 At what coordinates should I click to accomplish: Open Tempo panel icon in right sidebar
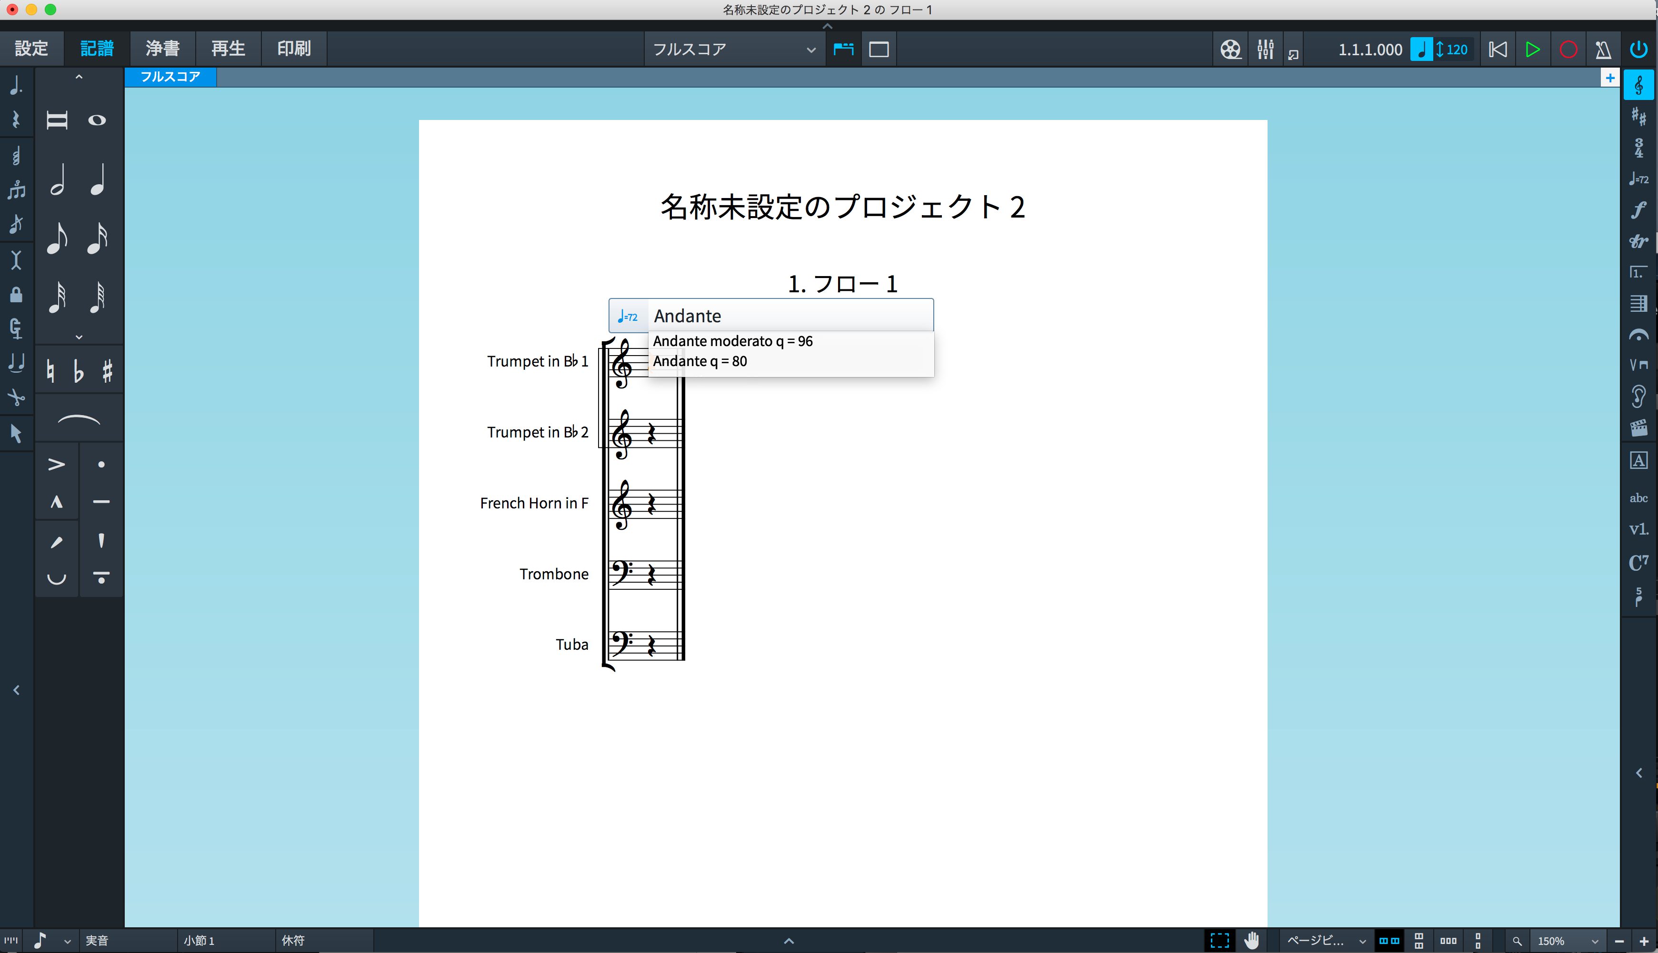pos(1638,179)
